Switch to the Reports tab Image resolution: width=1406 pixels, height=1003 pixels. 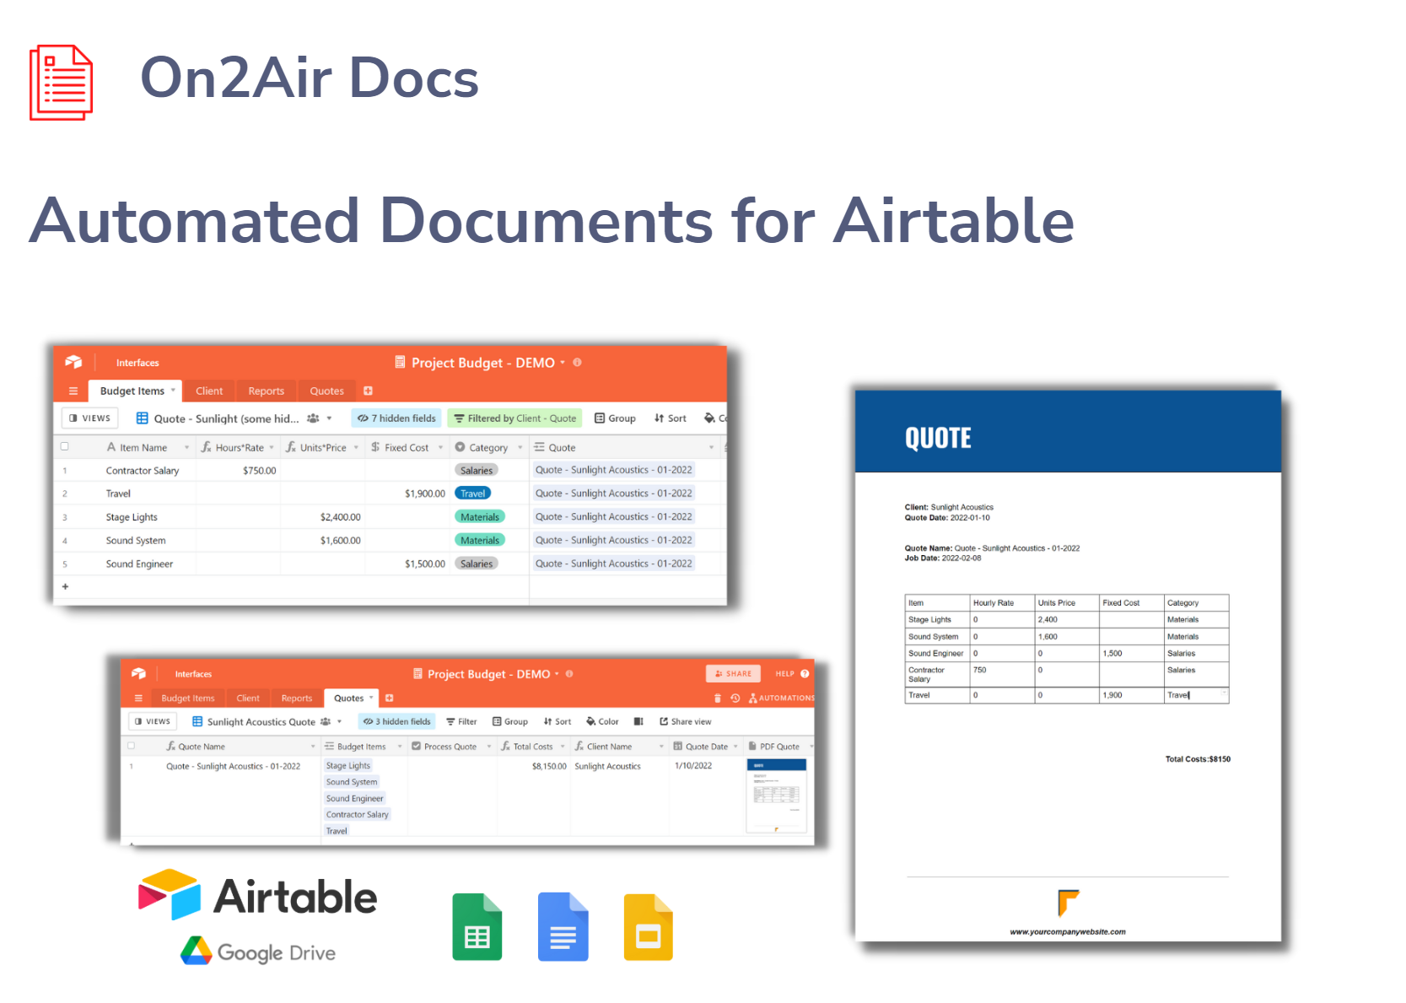coord(266,391)
